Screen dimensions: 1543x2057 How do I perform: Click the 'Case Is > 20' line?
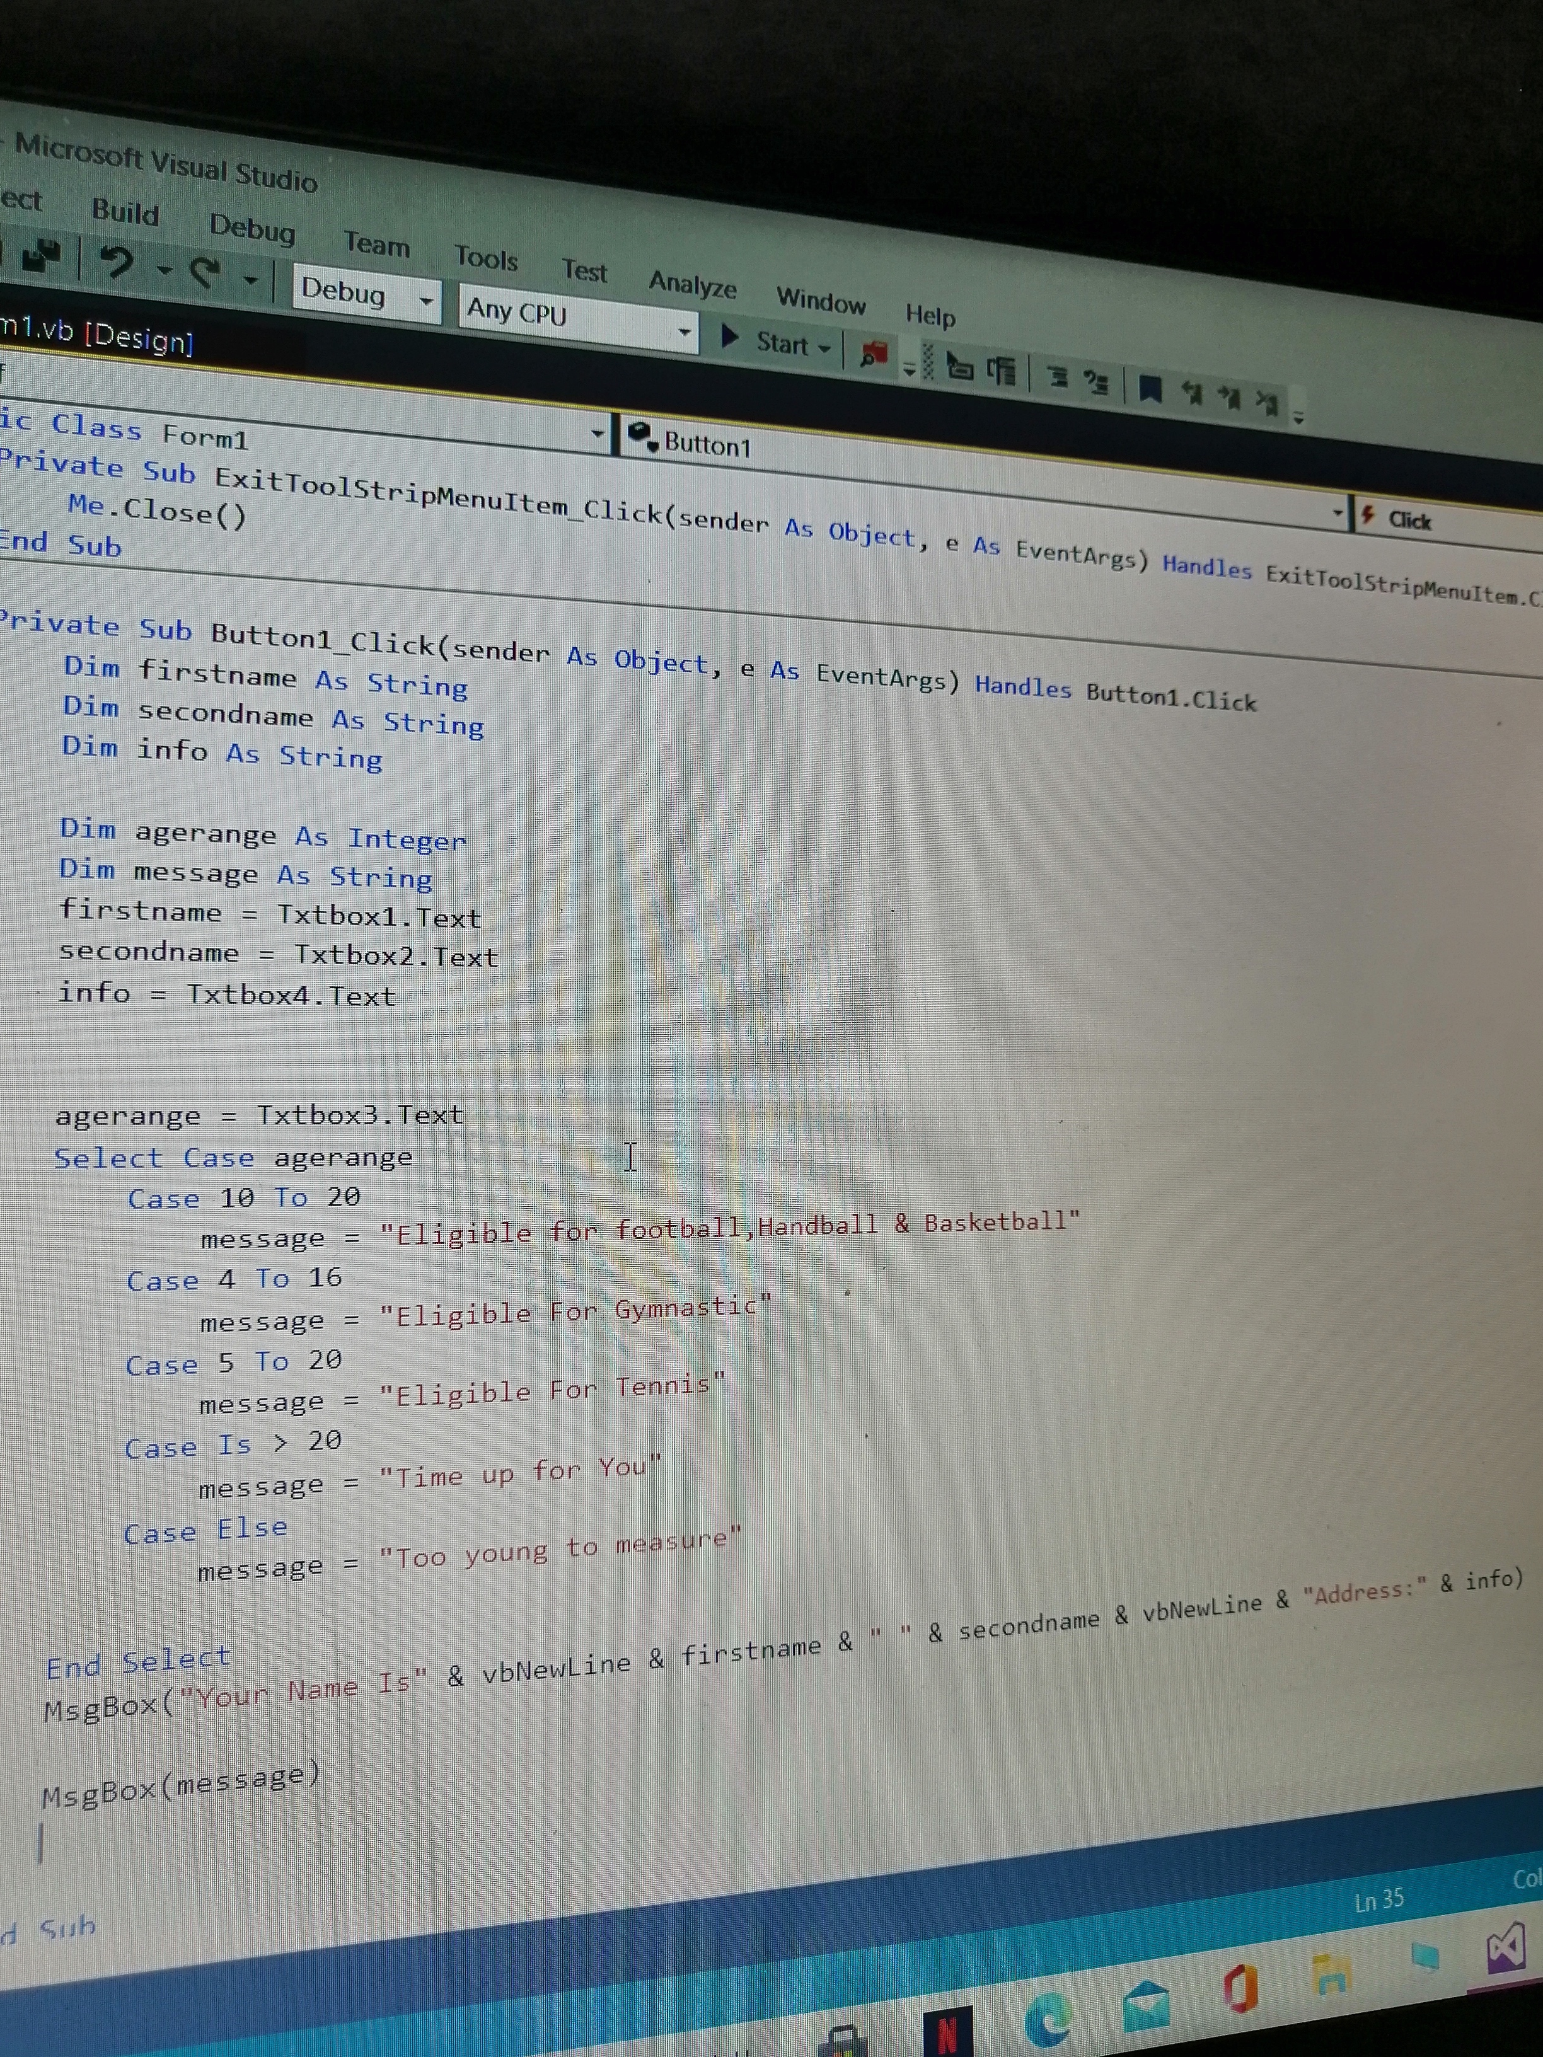[233, 1444]
